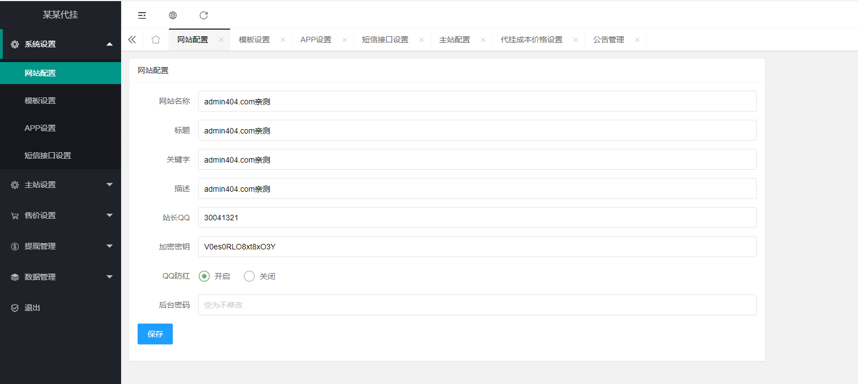The image size is (858, 384).
Task: Click the gear icon beside 主站设置
Action: pos(15,185)
